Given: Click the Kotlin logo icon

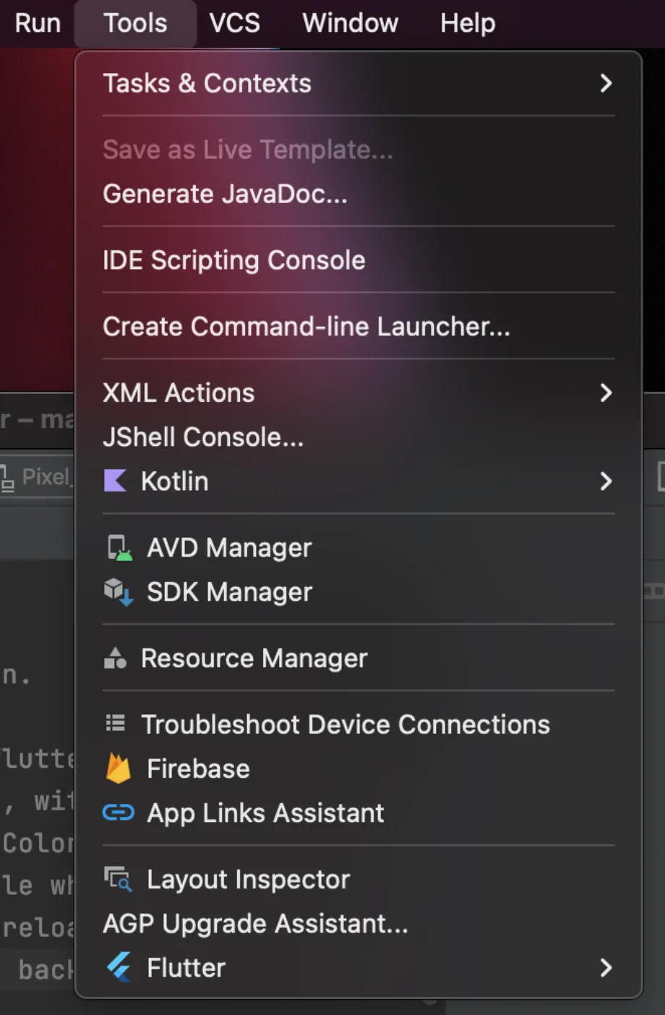Looking at the screenshot, I should [115, 481].
